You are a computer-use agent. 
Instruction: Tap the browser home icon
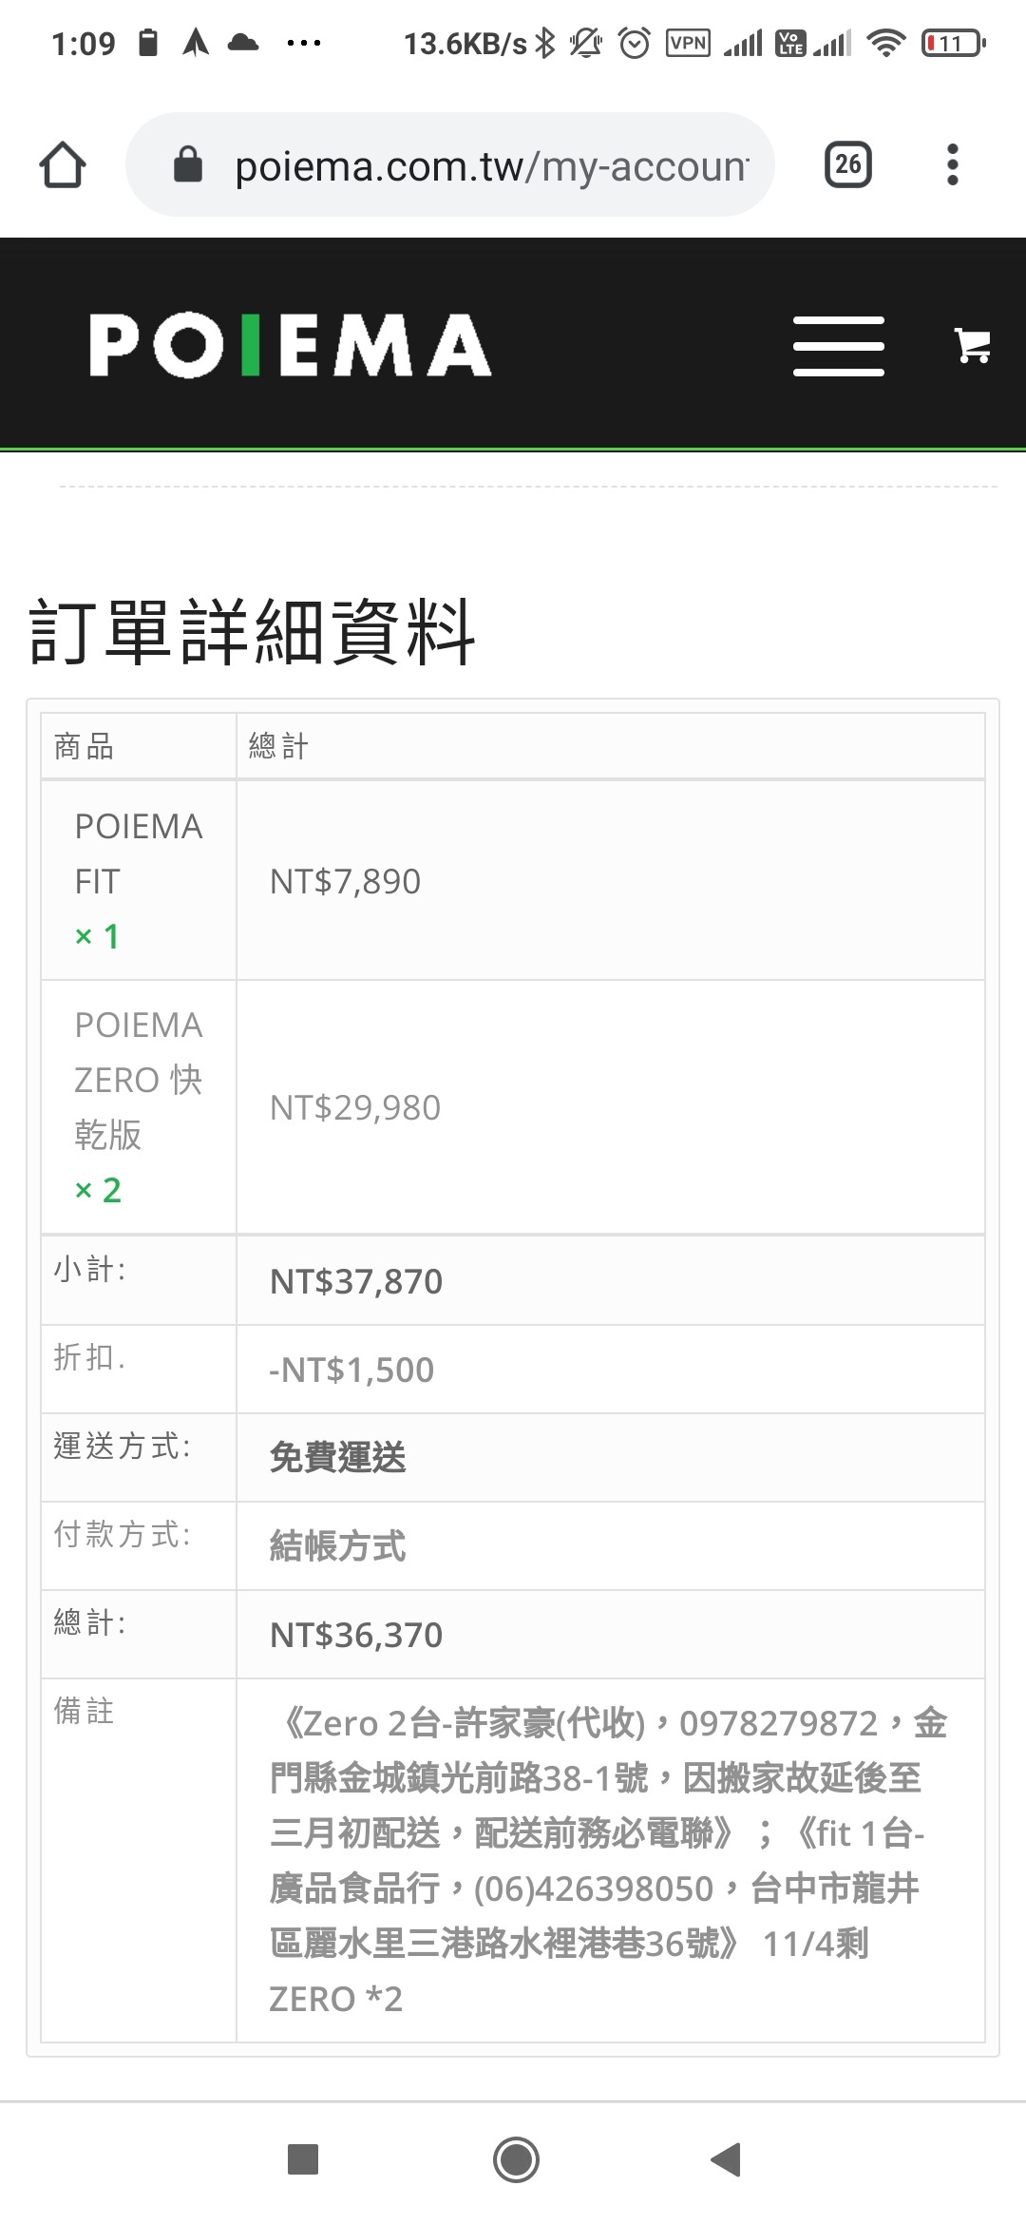point(63,165)
